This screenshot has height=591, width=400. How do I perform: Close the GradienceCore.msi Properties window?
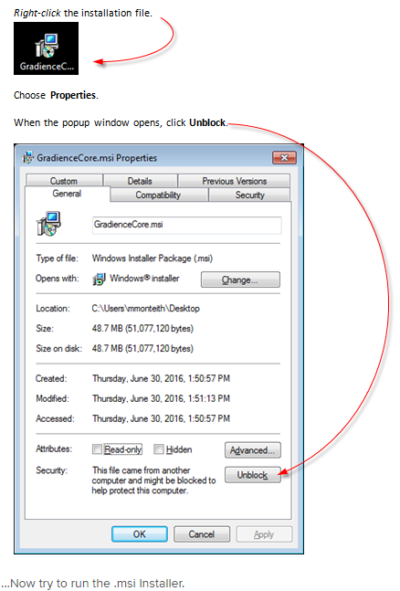[x=284, y=157]
